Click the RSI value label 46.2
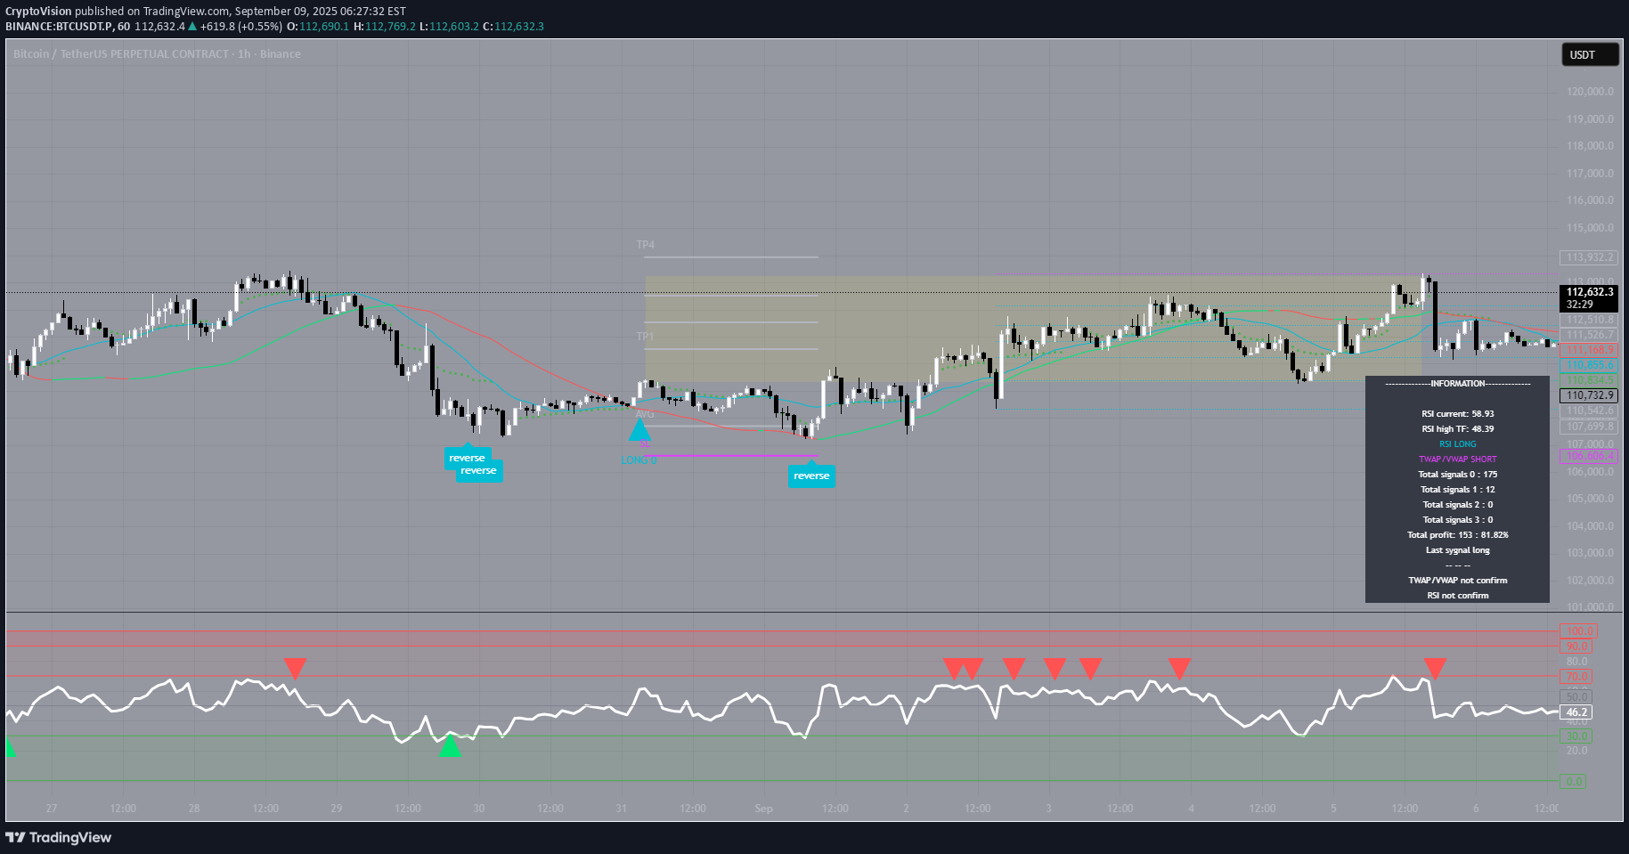This screenshot has height=854, width=1629. tap(1577, 712)
